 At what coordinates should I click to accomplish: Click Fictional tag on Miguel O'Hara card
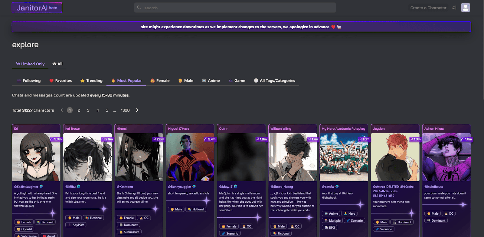[x=196, y=209]
